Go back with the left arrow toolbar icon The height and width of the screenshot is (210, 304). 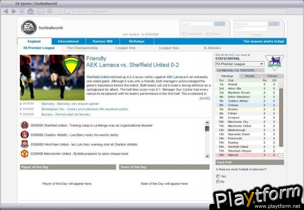(6, 11)
